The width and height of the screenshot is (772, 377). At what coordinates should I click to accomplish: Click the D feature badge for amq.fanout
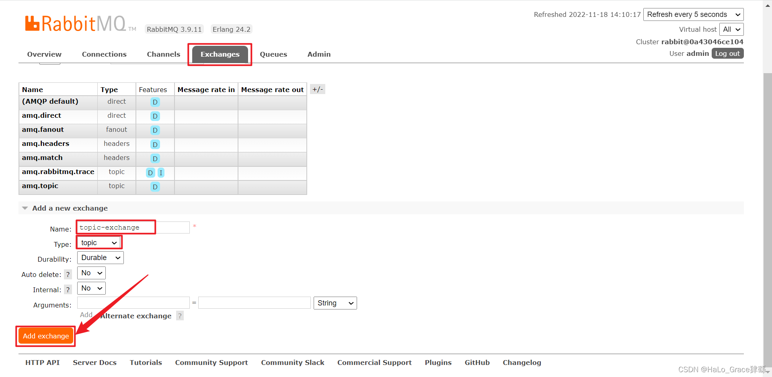155,130
